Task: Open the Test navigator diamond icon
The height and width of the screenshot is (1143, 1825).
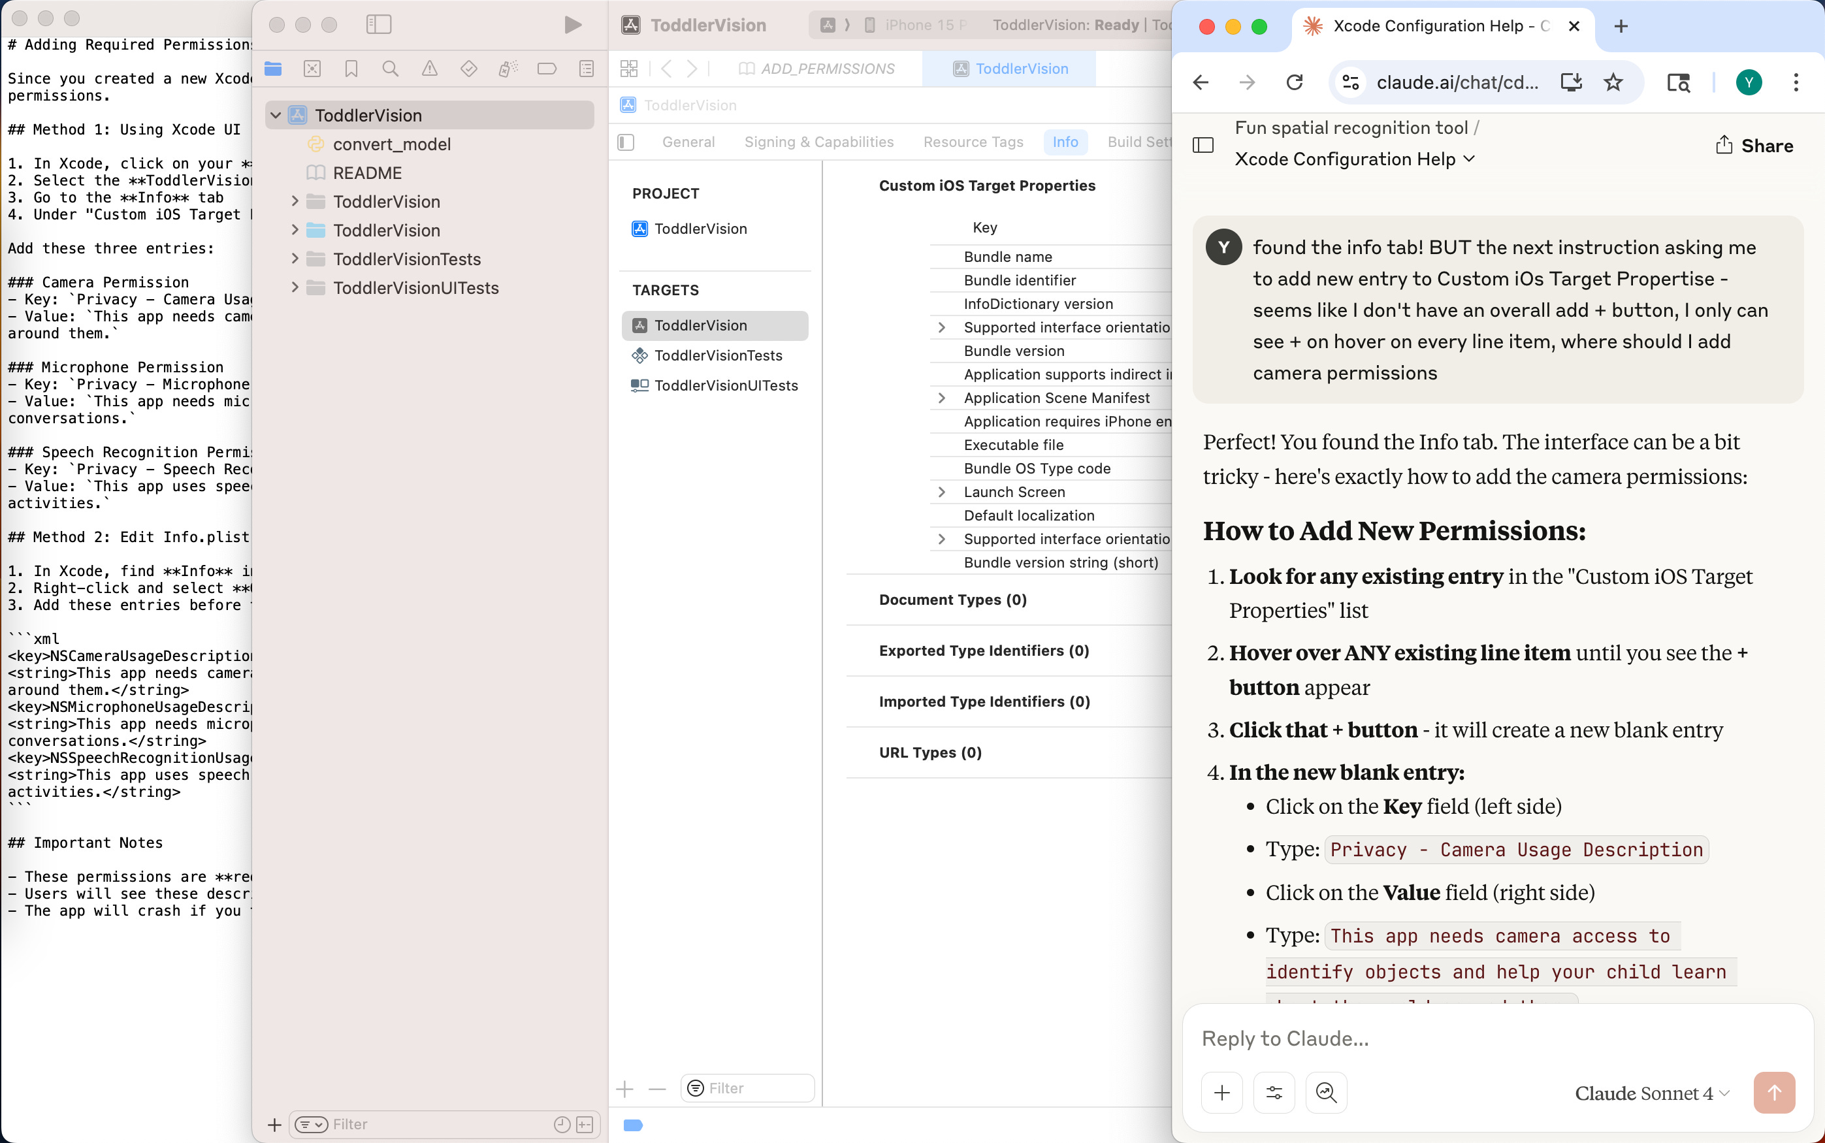Action: click(x=469, y=69)
